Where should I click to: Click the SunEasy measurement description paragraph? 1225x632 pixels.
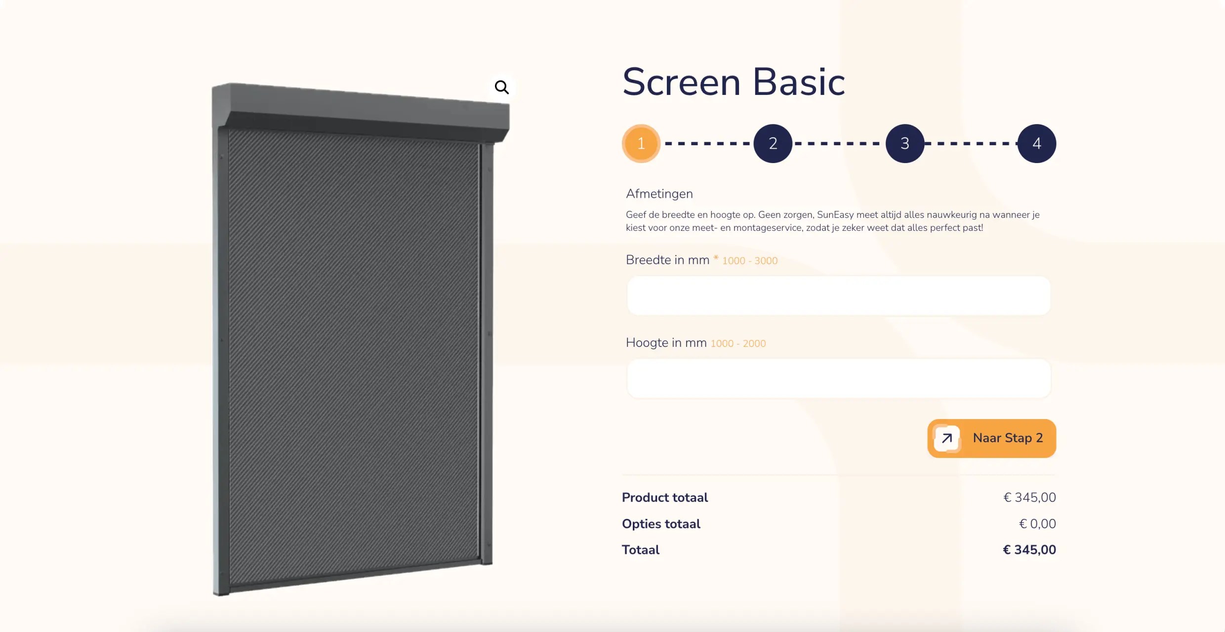pyautogui.click(x=832, y=221)
